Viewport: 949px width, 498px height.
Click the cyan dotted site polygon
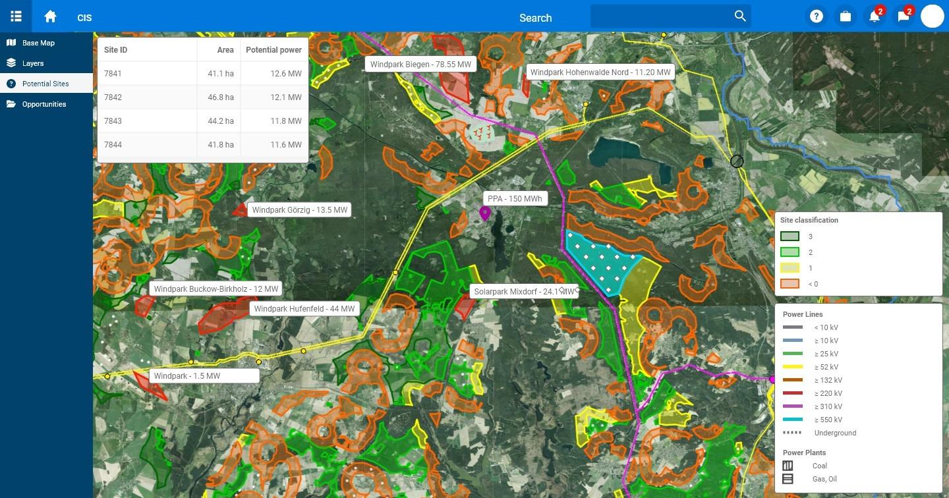tap(601, 262)
